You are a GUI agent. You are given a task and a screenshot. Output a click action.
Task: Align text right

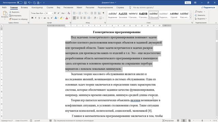pyautogui.click(x=81, y=18)
